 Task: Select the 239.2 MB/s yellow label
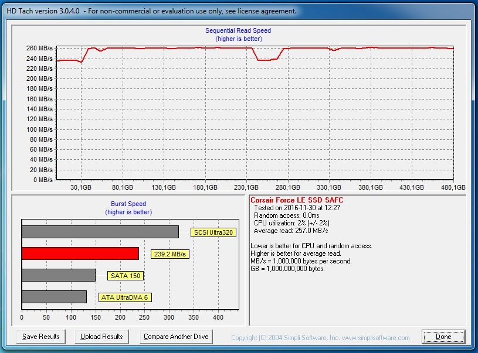click(169, 254)
